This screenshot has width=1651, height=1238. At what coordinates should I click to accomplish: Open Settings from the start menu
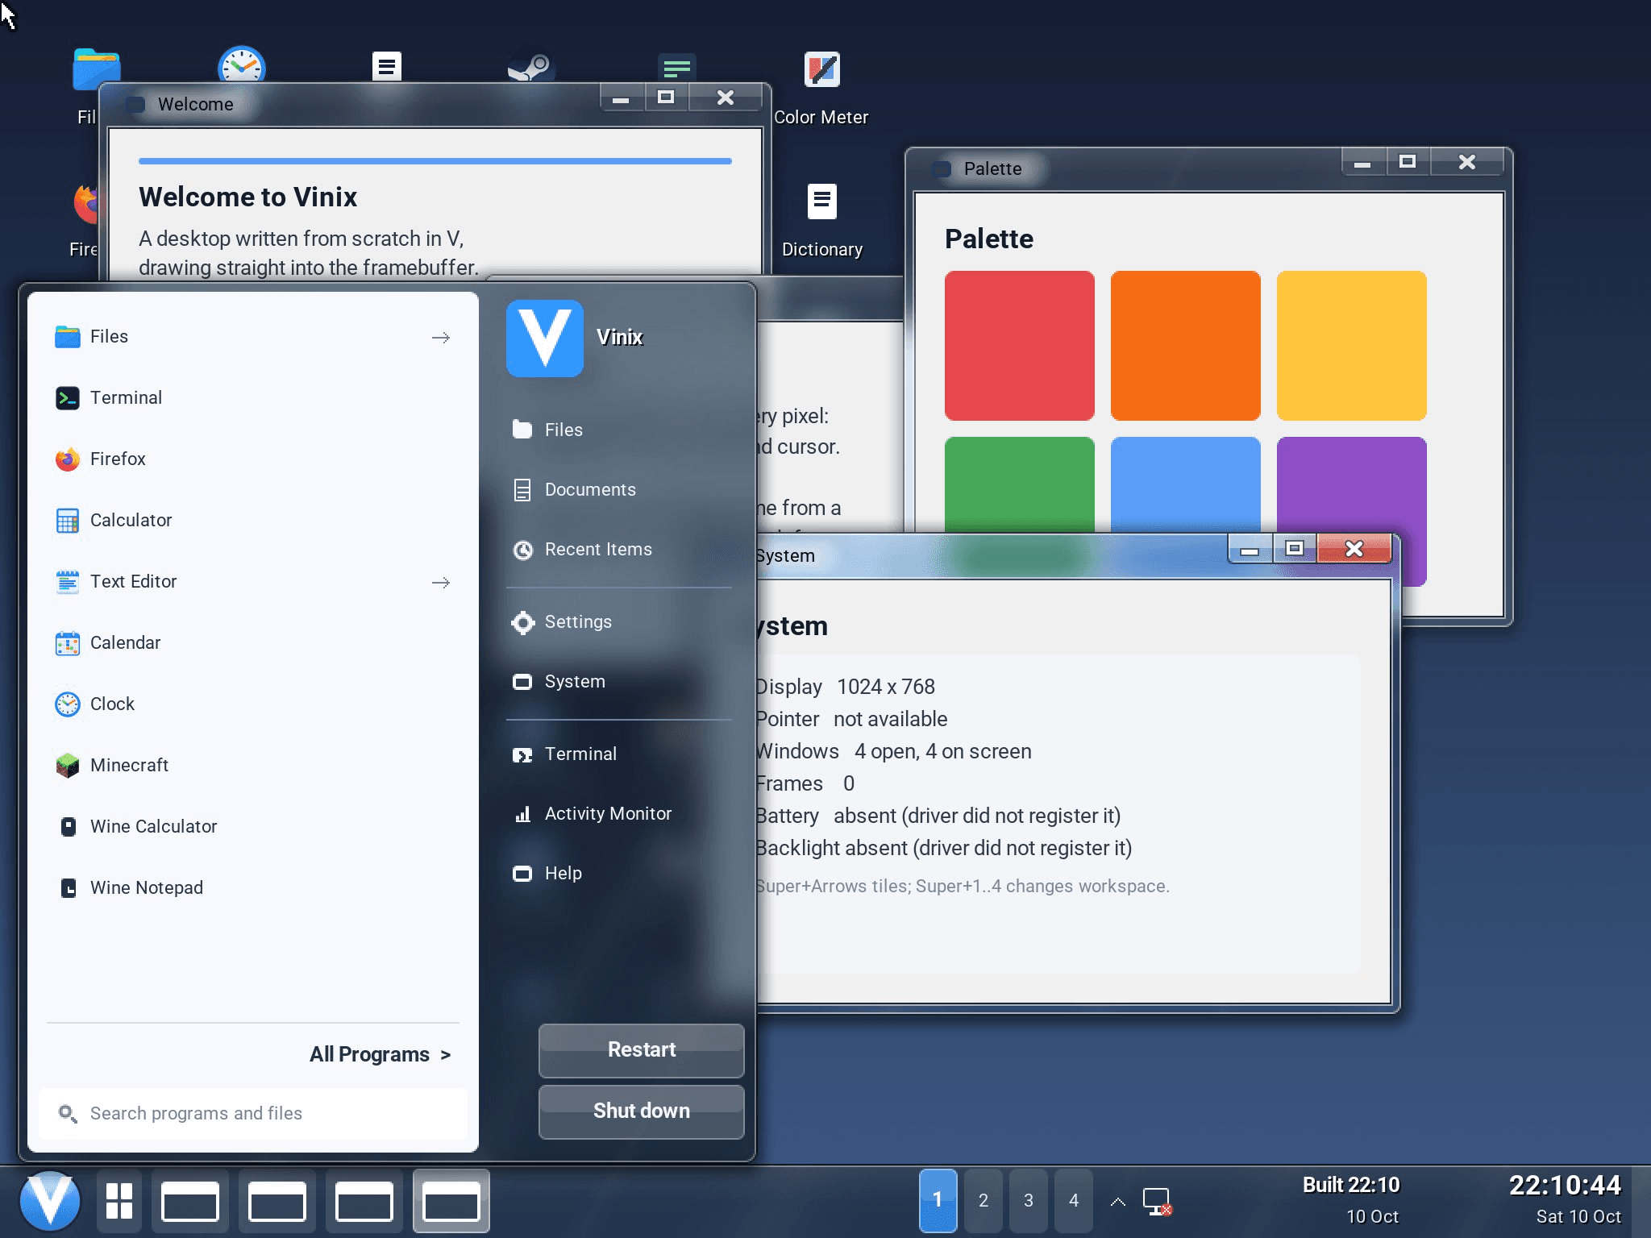(x=619, y=621)
